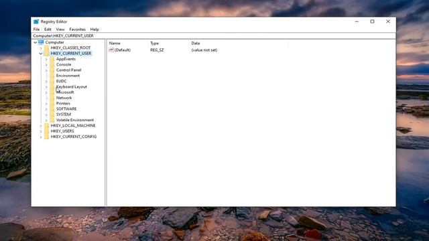Select the Microsoft key label
Screen dimensions: 429x241
[x=65, y=92]
